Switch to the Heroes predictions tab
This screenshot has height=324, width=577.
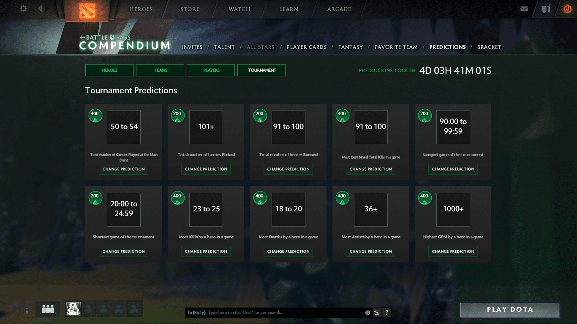[109, 70]
